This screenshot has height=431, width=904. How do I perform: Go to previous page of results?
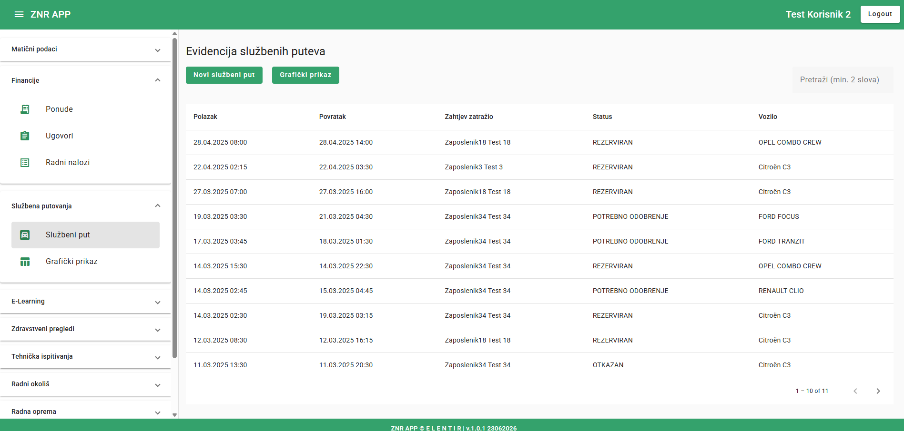855,391
